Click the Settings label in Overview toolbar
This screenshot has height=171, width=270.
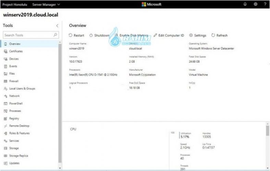(200, 36)
